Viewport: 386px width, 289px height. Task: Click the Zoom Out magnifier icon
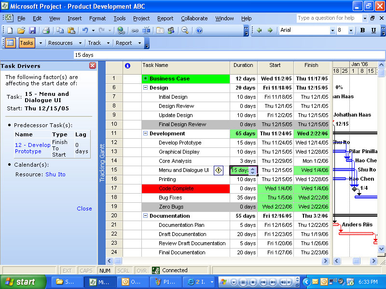pyautogui.click(x=185, y=30)
